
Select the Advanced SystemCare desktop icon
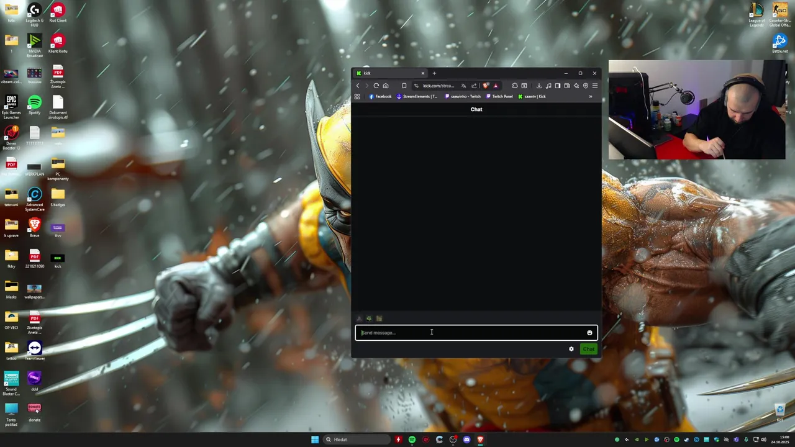click(x=34, y=199)
